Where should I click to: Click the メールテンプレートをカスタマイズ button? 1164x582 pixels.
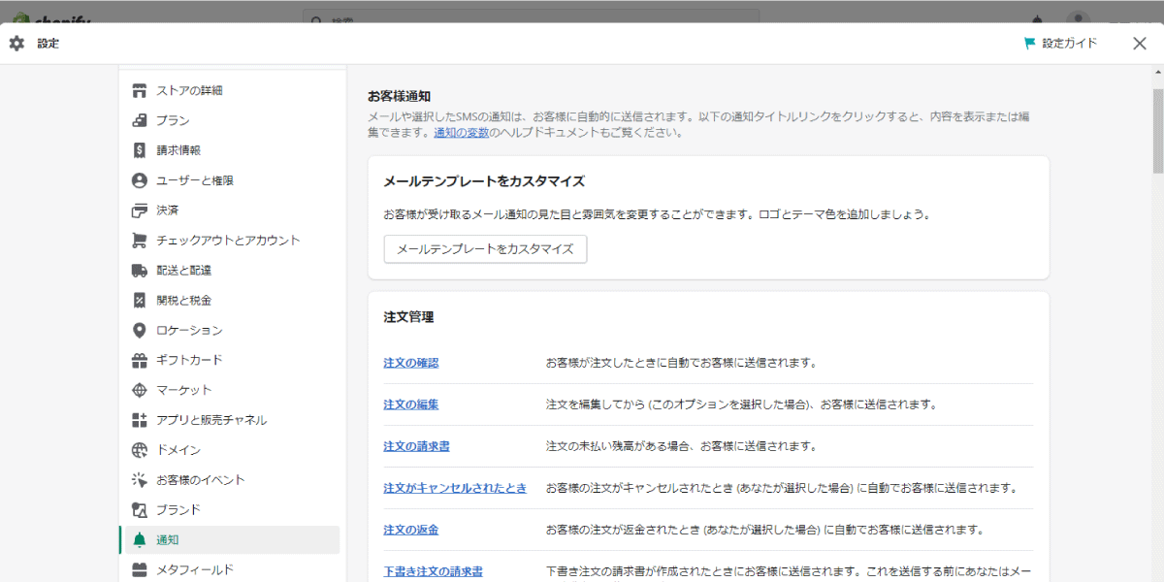pos(485,249)
